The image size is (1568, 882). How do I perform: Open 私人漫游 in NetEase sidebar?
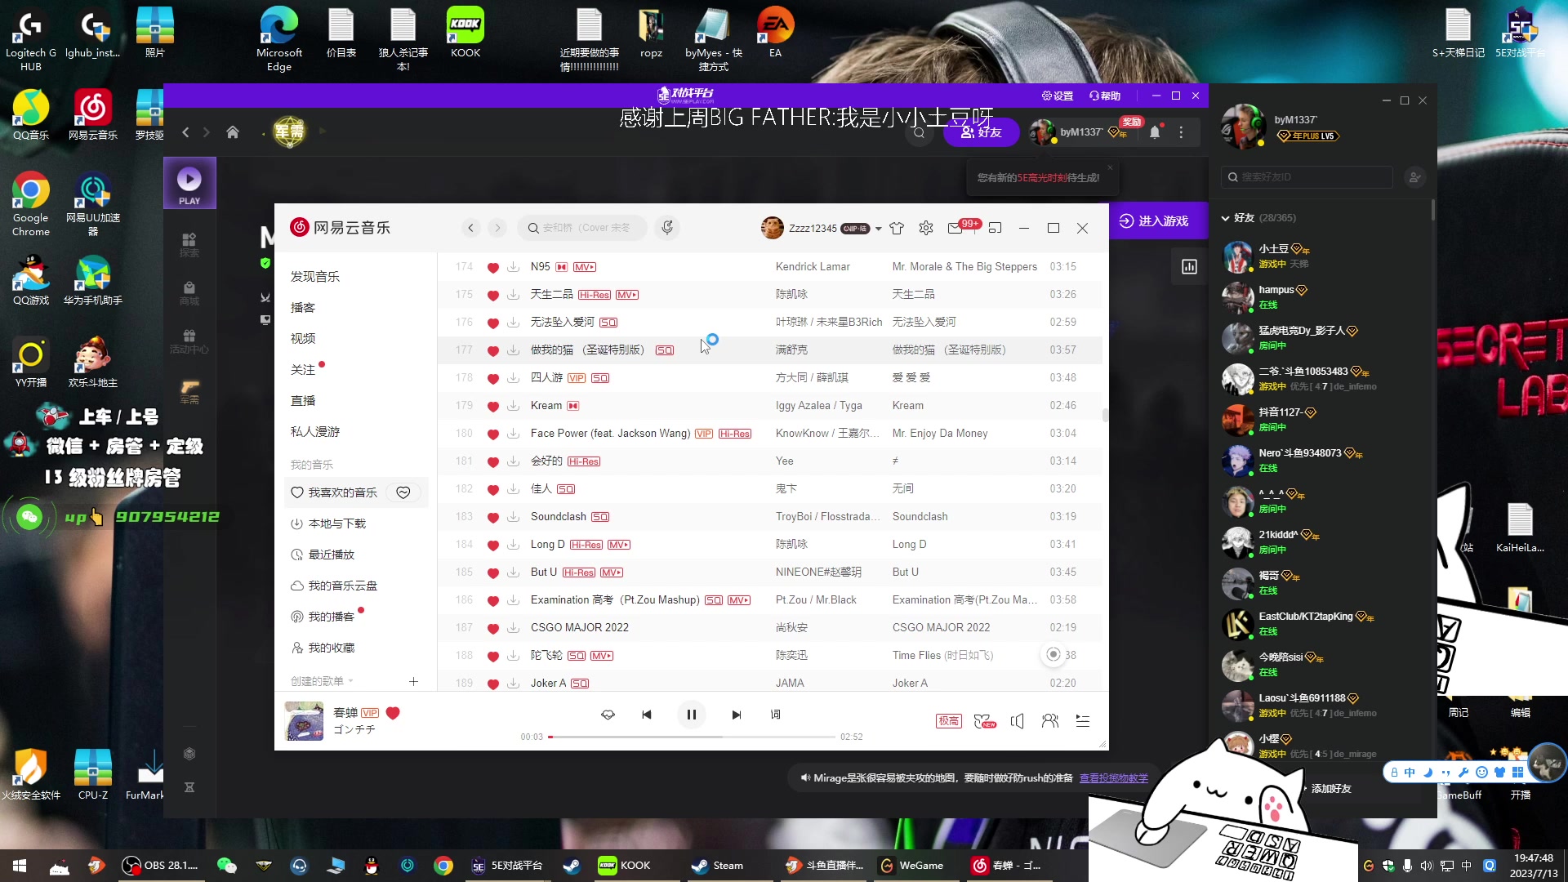point(315,432)
